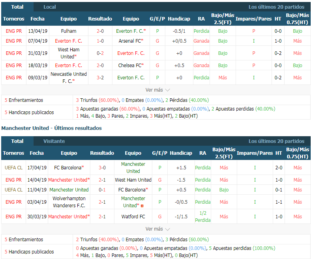Viewport: 311px width, 259px height.
Task: Click Manchester United - Últimos resultados heading
Action: [51, 128]
